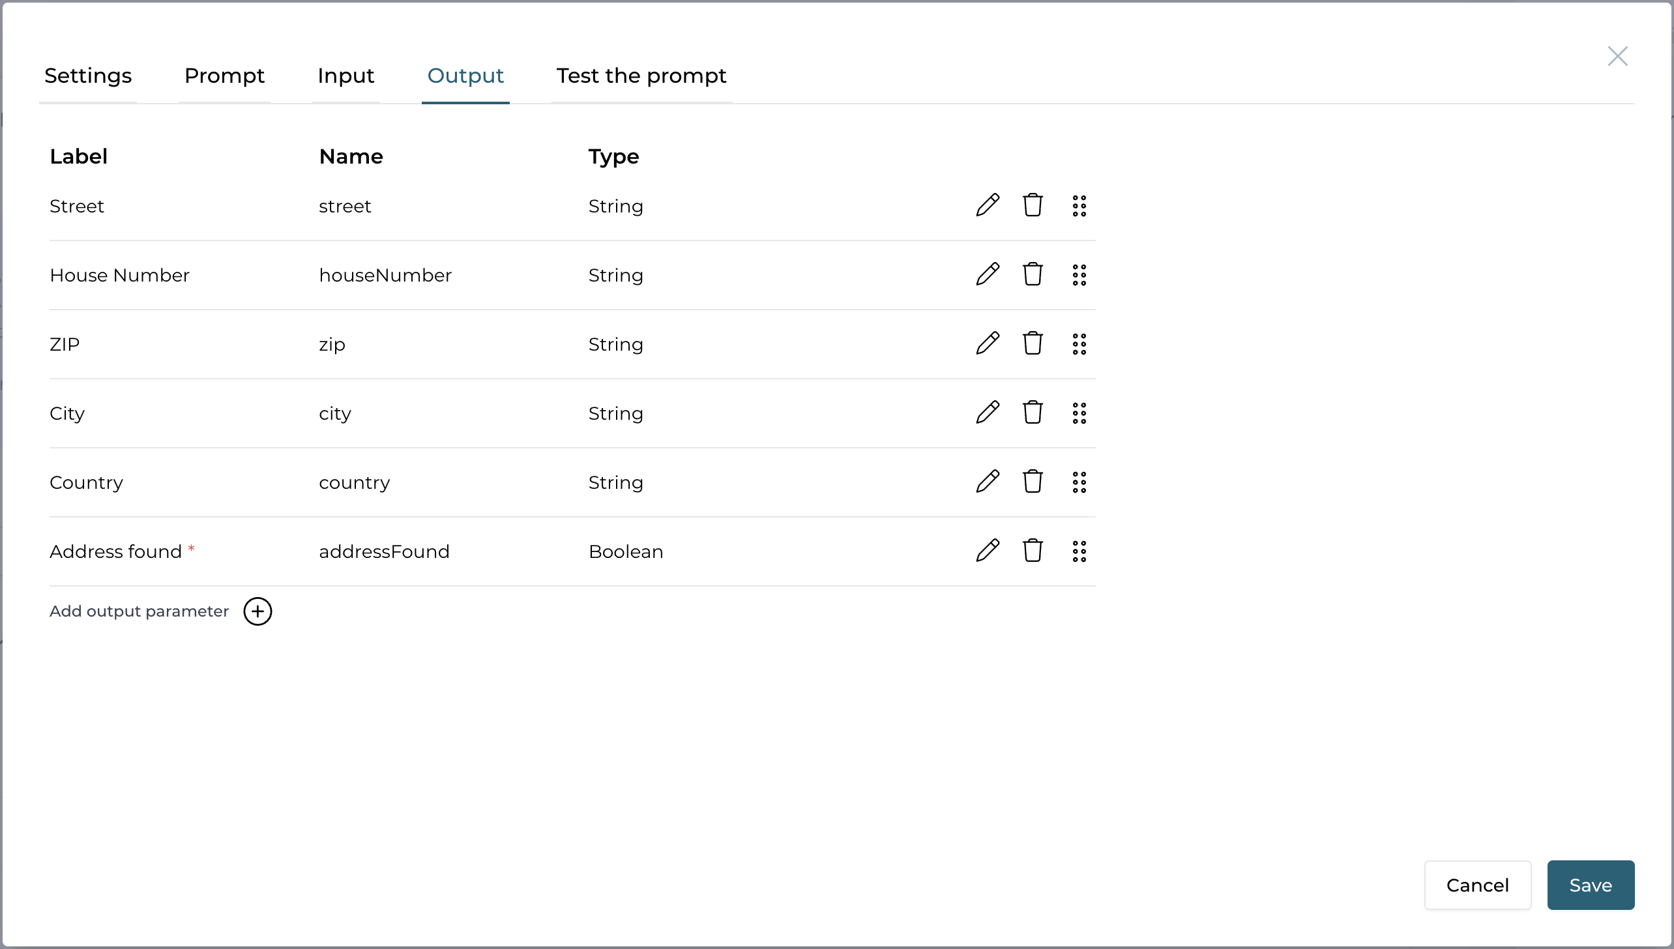
Task: Click the delete icon for addressFound
Action: click(1033, 551)
